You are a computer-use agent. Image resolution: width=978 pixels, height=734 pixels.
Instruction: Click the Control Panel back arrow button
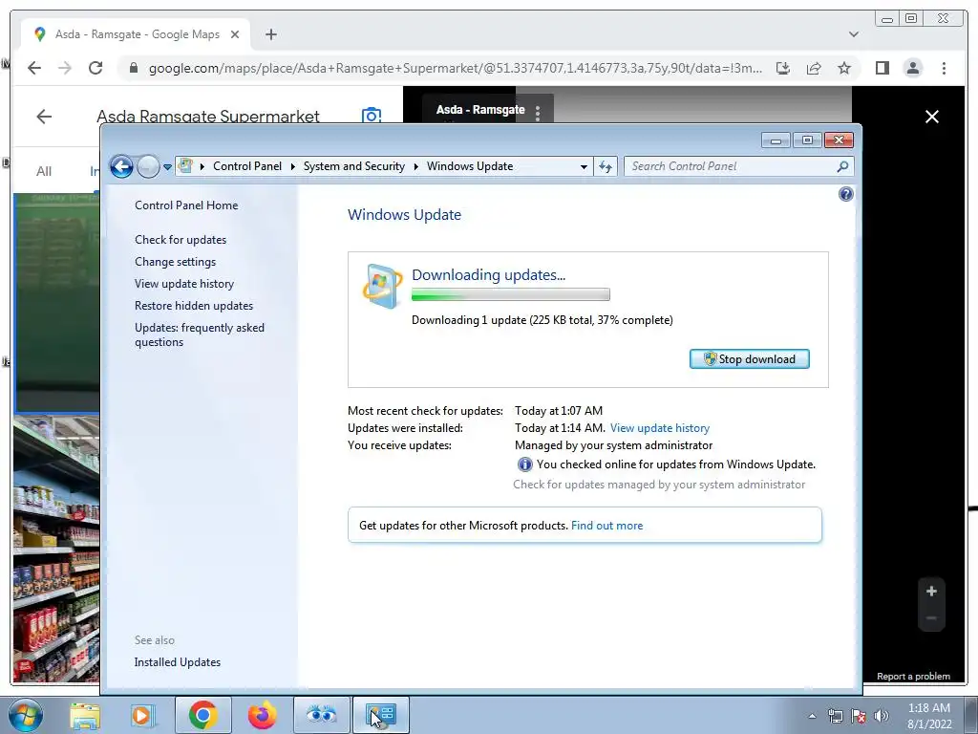[x=121, y=166]
